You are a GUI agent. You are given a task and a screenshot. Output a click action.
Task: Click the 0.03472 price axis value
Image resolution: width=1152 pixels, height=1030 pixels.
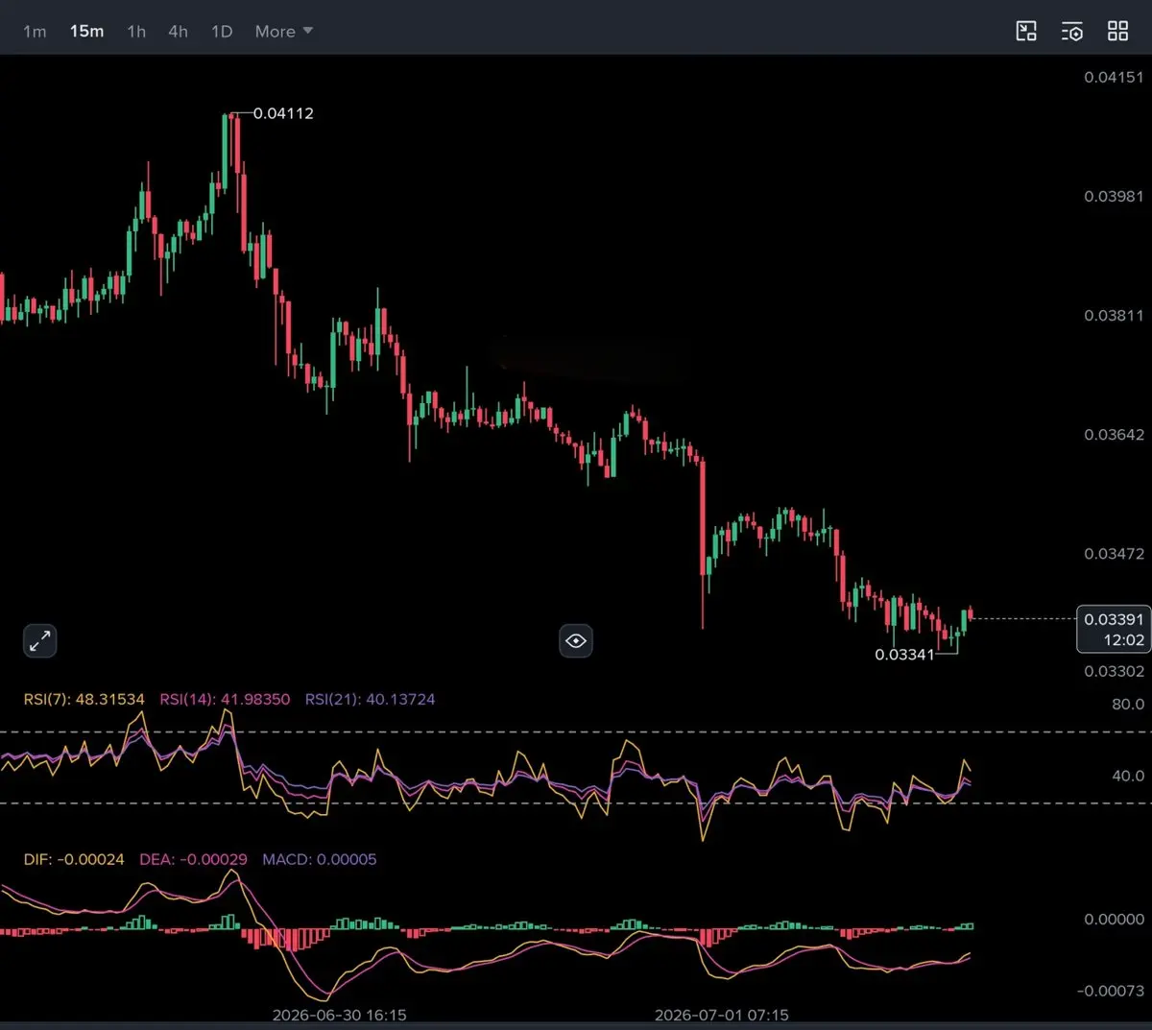1114,553
